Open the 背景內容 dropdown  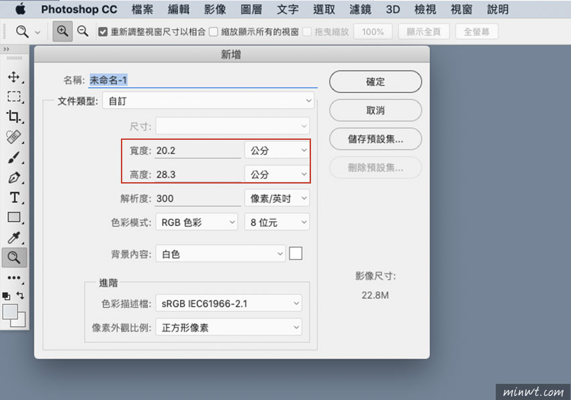221,253
